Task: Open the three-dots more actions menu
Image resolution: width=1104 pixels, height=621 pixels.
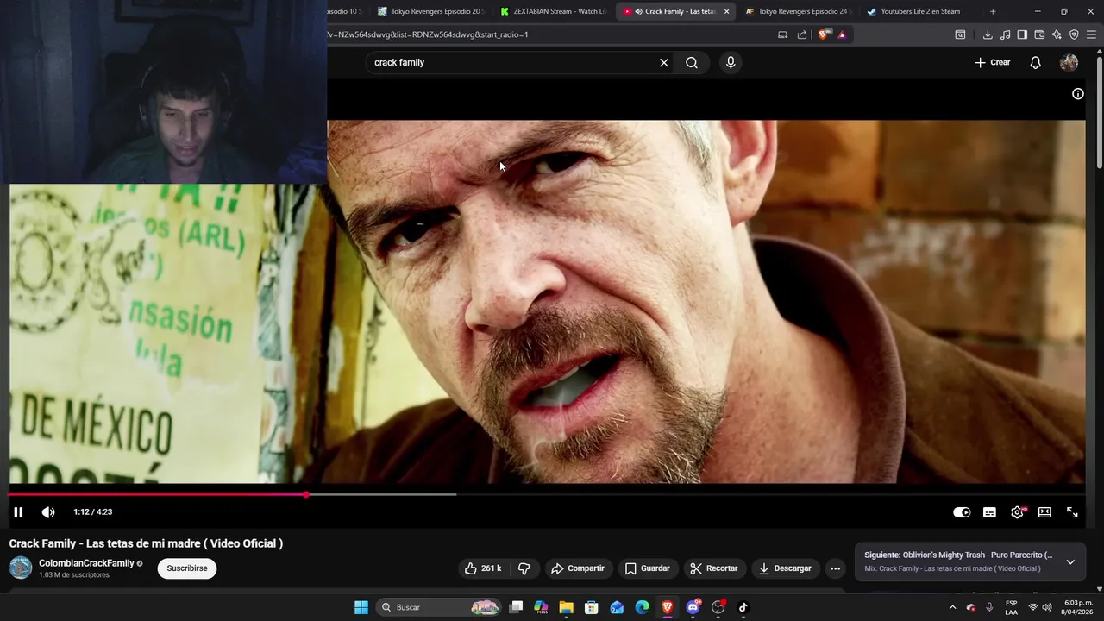Action: pos(835,568)
